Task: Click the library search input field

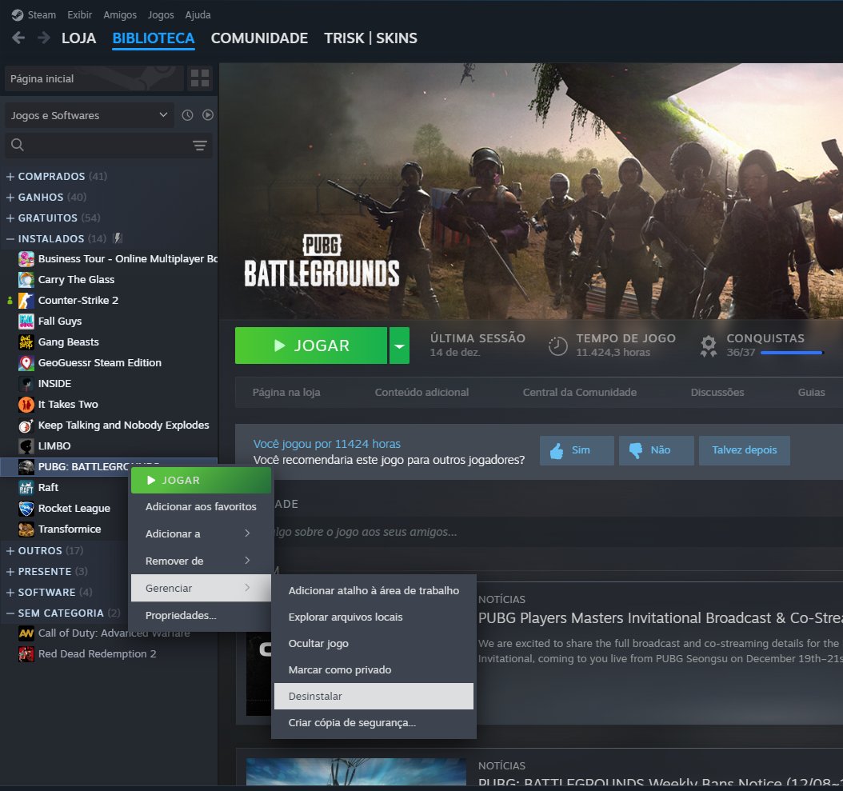Action: coord(107,145)
